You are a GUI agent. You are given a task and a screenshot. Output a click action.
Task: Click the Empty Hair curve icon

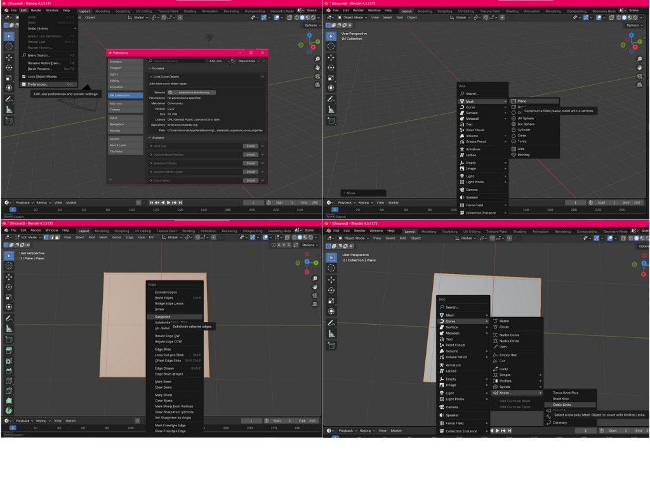pyautogui.click(x=495, y=355)
